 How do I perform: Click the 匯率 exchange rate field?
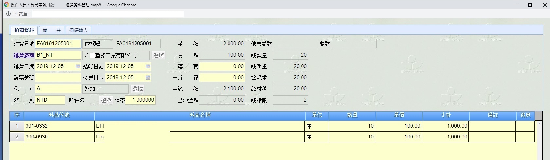pyautogui.click(x=140, y=100)
